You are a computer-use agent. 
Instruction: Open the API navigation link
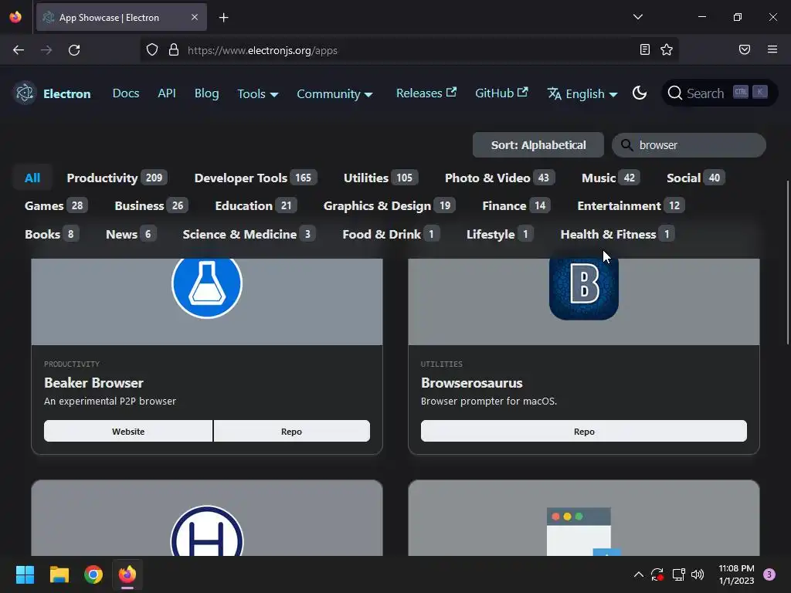pos(167,93)
